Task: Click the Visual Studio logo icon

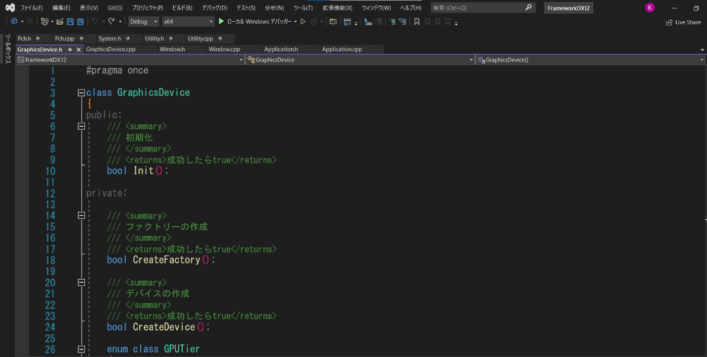Action: pyautogui.click(x=10, y=8)
